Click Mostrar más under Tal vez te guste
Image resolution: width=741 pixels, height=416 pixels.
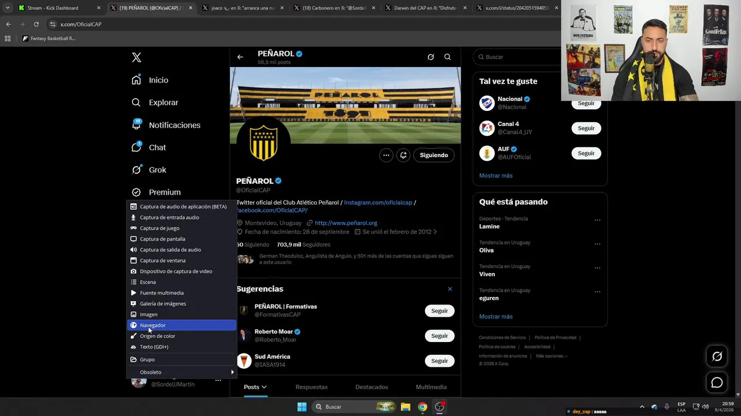(x=496, y=176)
